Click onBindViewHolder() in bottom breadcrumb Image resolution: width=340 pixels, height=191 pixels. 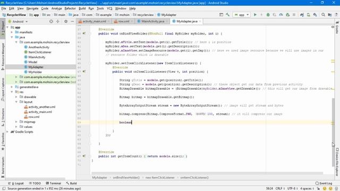coord(126,177)
